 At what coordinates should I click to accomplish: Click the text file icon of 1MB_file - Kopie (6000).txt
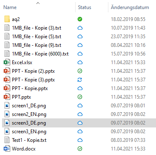(7, 54)
